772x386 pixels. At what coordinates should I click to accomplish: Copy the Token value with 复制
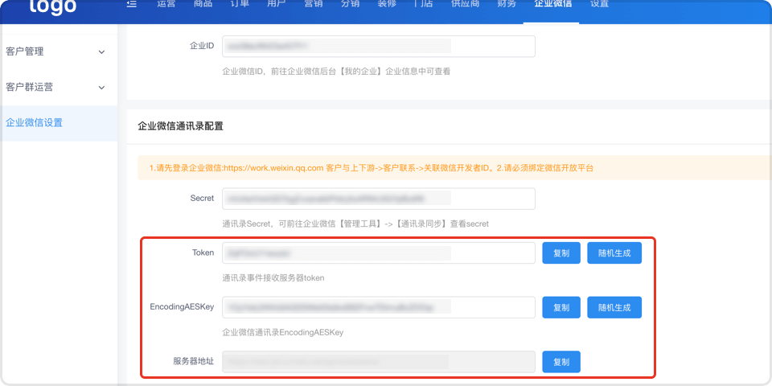[x=561, y=253]
